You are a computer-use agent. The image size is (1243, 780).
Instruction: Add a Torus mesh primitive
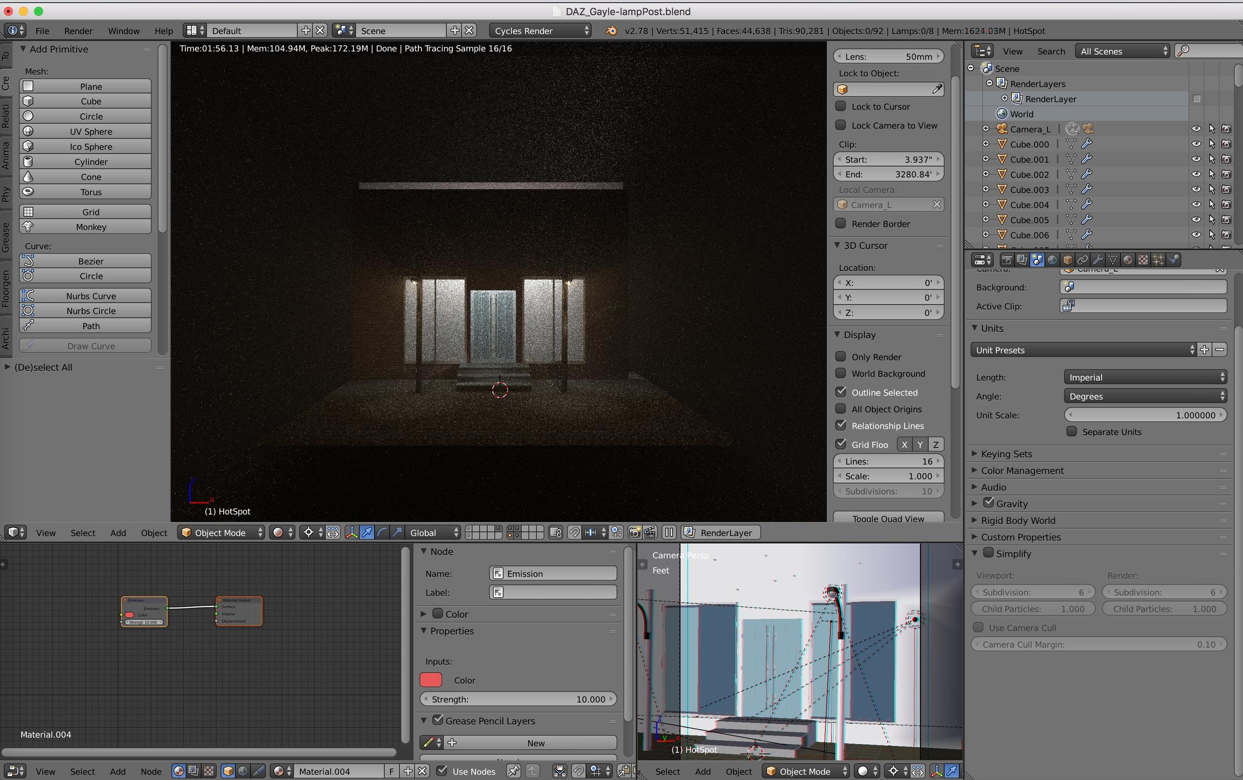pos(85,191)
